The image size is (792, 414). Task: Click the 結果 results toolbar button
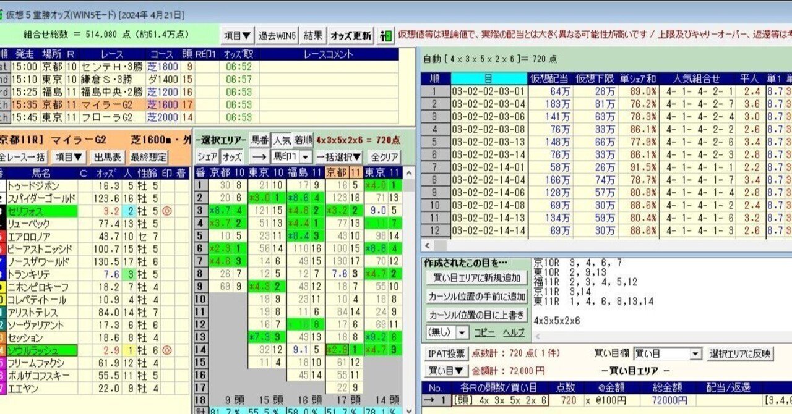312,36
